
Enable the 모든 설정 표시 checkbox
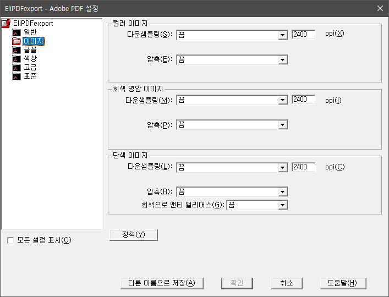pos(10,240)
